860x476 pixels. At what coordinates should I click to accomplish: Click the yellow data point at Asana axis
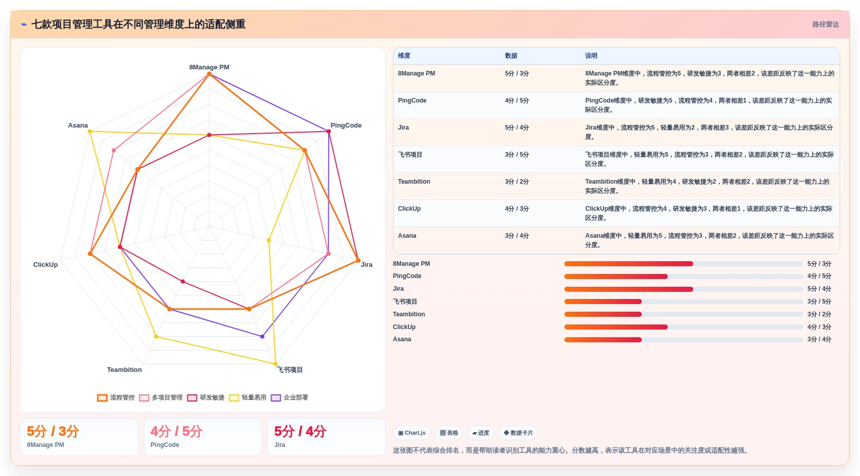coord(90,132)
